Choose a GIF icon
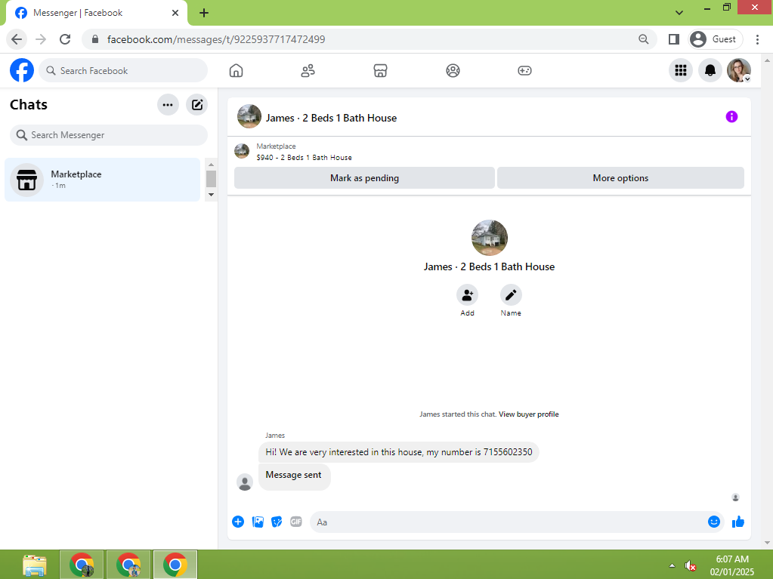This screenshot has width=773, height=579. pos(295,522)
